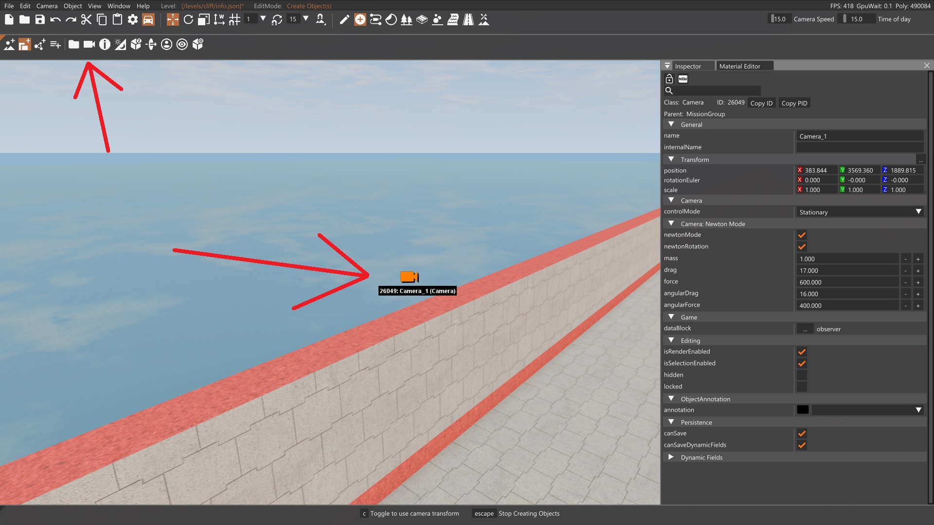Select the camera object creation icon
Image resolution: width=934 pixels, height=525 pixels.
click(89, 44)
